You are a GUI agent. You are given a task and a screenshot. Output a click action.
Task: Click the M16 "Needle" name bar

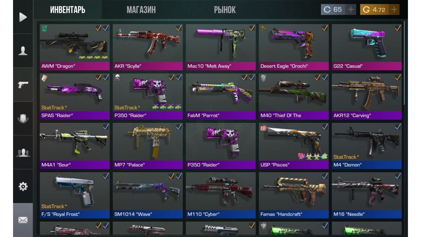(366, 214)
